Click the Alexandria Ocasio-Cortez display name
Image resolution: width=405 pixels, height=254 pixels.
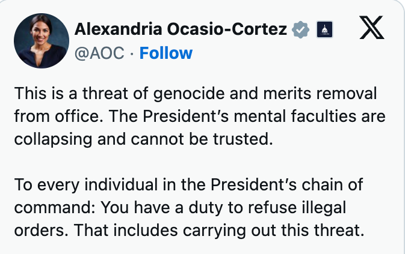click(180, 29)
